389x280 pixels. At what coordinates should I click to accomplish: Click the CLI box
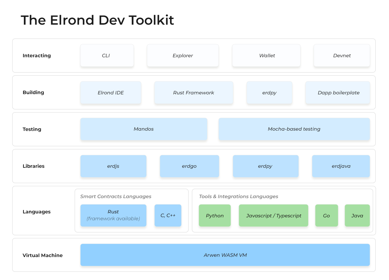pos(107,56)
